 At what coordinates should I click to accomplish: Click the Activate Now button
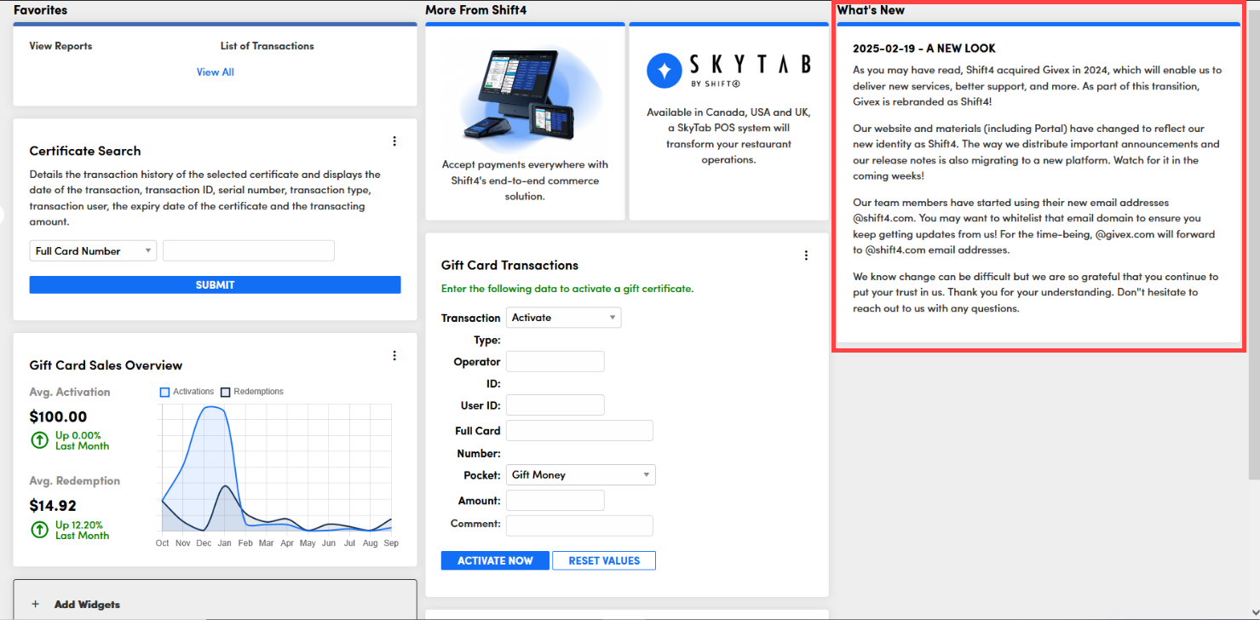(x=495, y=560)
